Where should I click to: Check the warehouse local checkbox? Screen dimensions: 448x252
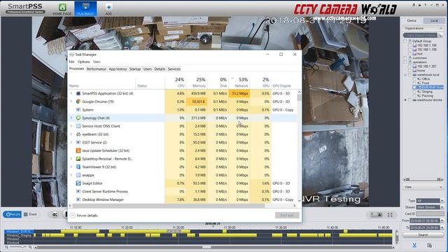click(409, 75)
